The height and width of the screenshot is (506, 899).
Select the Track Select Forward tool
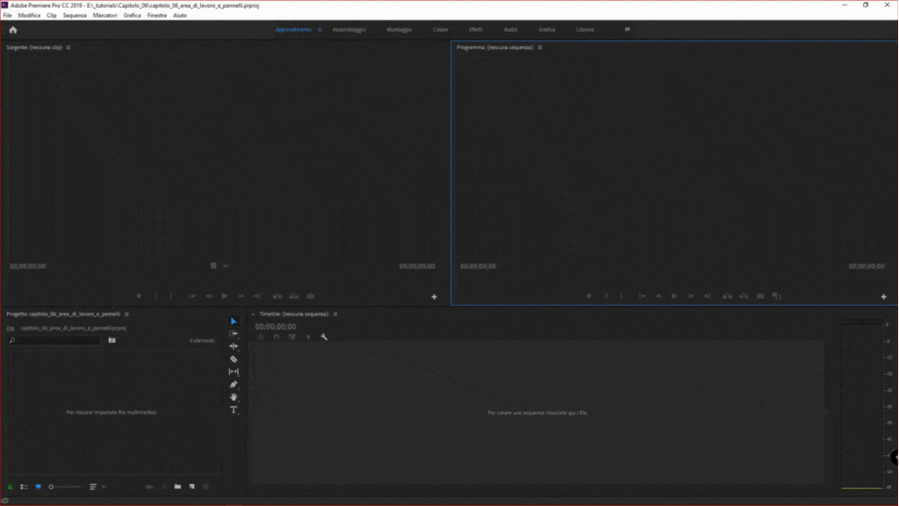coord(234,333)
